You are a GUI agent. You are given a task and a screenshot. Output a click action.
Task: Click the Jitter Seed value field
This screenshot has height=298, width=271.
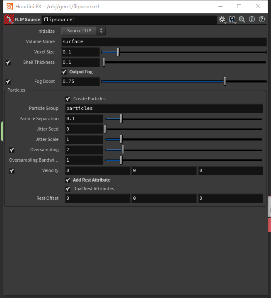(x=84, y=129)
